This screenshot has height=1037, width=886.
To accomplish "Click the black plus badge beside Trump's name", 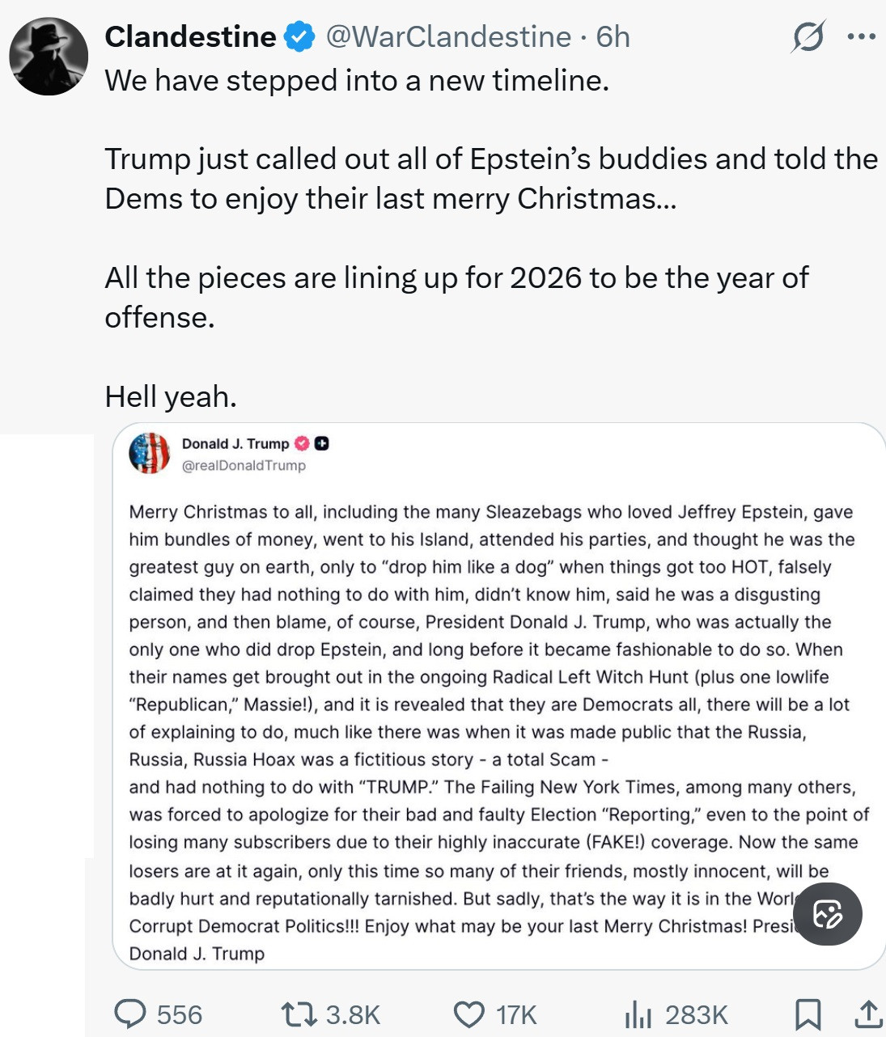I will coord(321,443).
